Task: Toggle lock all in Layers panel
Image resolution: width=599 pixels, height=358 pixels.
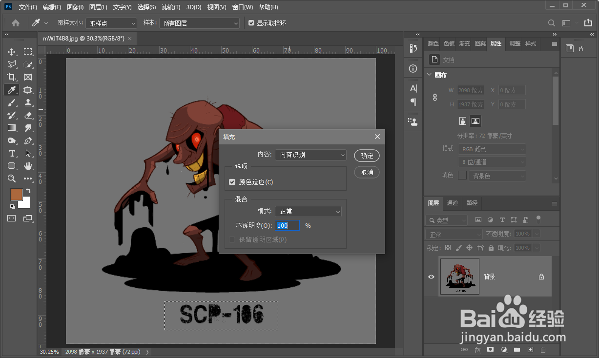Action: pyautogui.click(x=491, y=248)
